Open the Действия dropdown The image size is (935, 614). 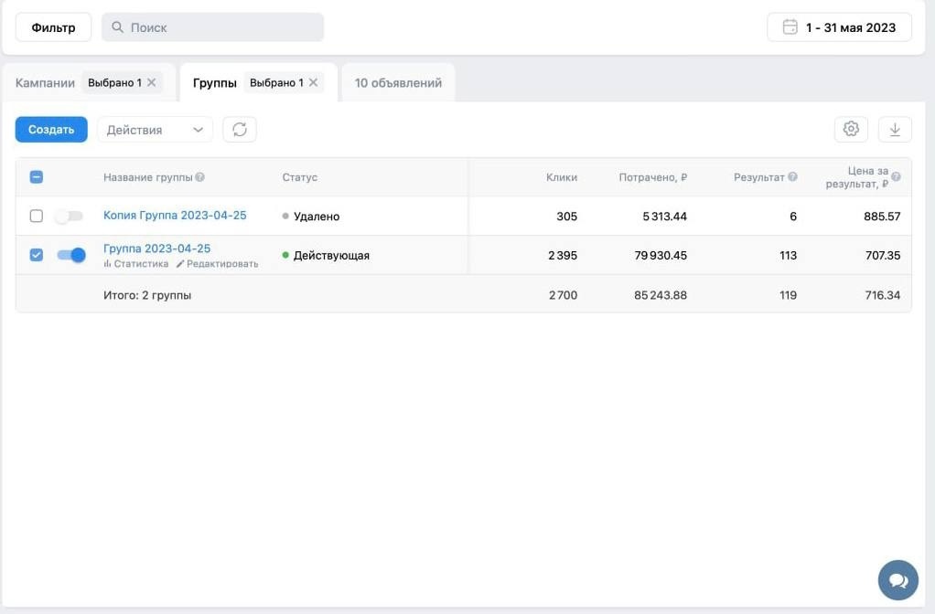click(155, 130)
